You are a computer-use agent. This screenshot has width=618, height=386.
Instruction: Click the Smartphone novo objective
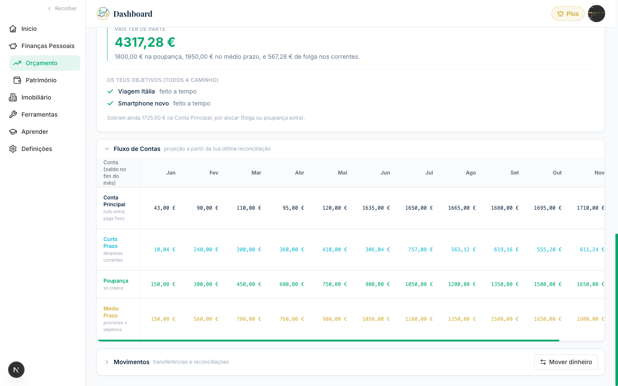(x=143, y=103)
